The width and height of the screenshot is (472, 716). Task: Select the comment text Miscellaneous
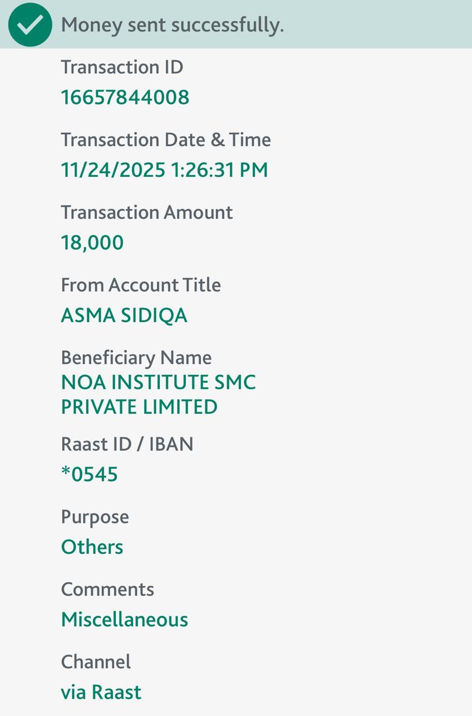125,620
